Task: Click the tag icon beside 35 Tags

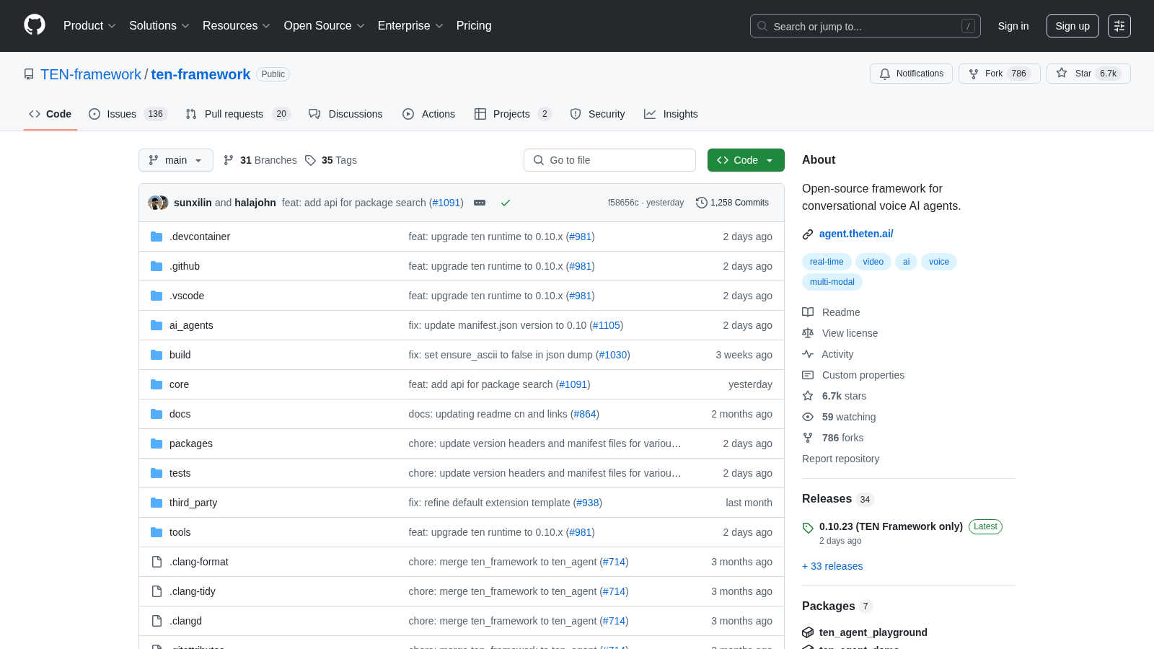Action: [x=310, y=160]
